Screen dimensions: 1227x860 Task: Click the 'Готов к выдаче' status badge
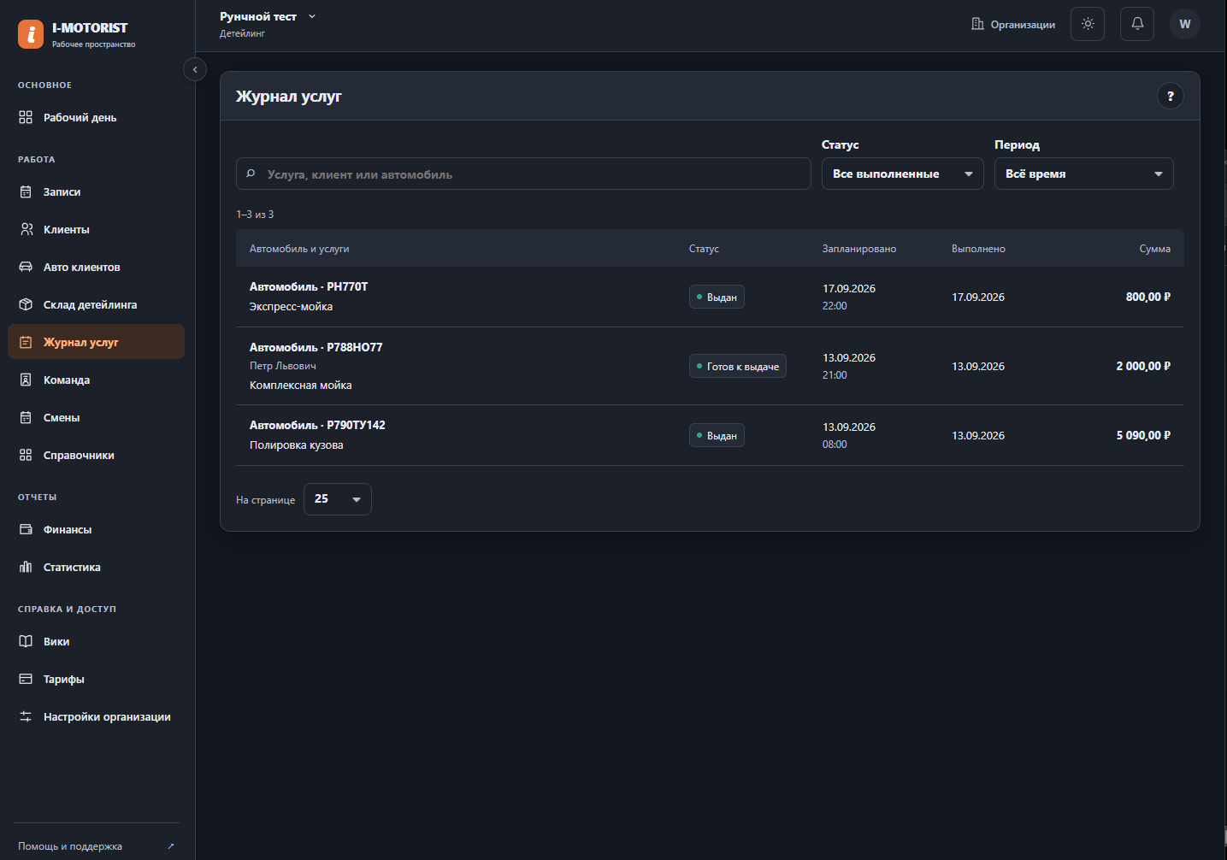tap(738, 366)
